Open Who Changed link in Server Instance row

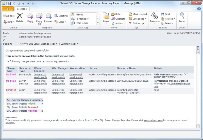tap(58, 82)
